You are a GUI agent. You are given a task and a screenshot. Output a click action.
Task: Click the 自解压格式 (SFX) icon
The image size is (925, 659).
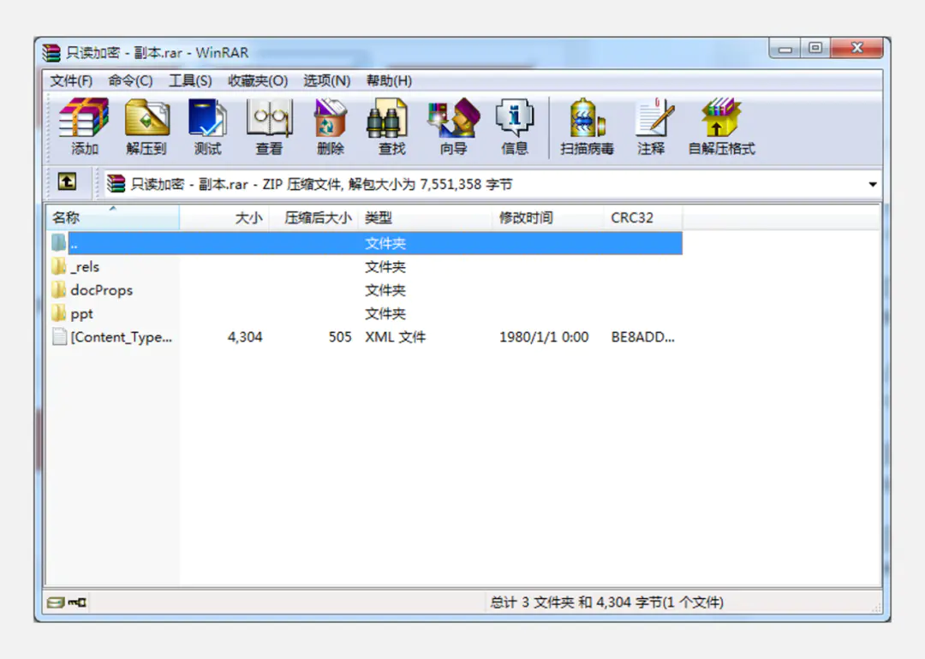721,126
